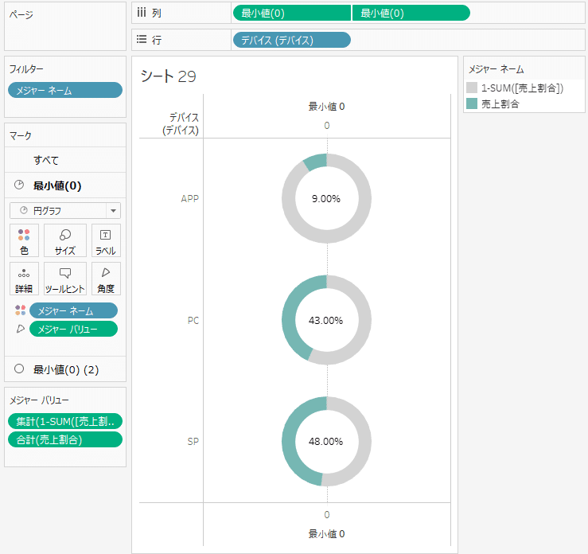
Task: Click the ページ shelf label
Action: [x=21, y=14]
